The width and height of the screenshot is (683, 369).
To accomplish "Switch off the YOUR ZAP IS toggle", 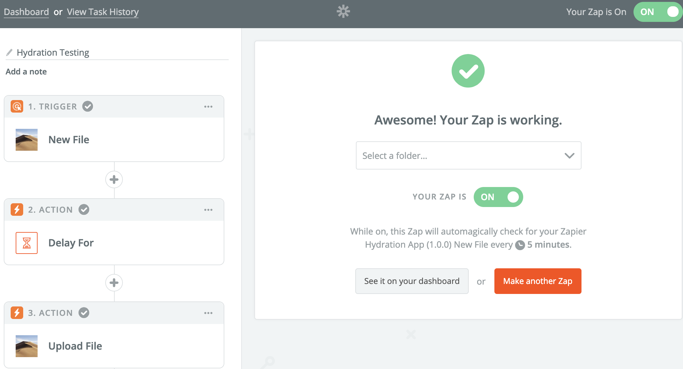I will coord(498,197).
